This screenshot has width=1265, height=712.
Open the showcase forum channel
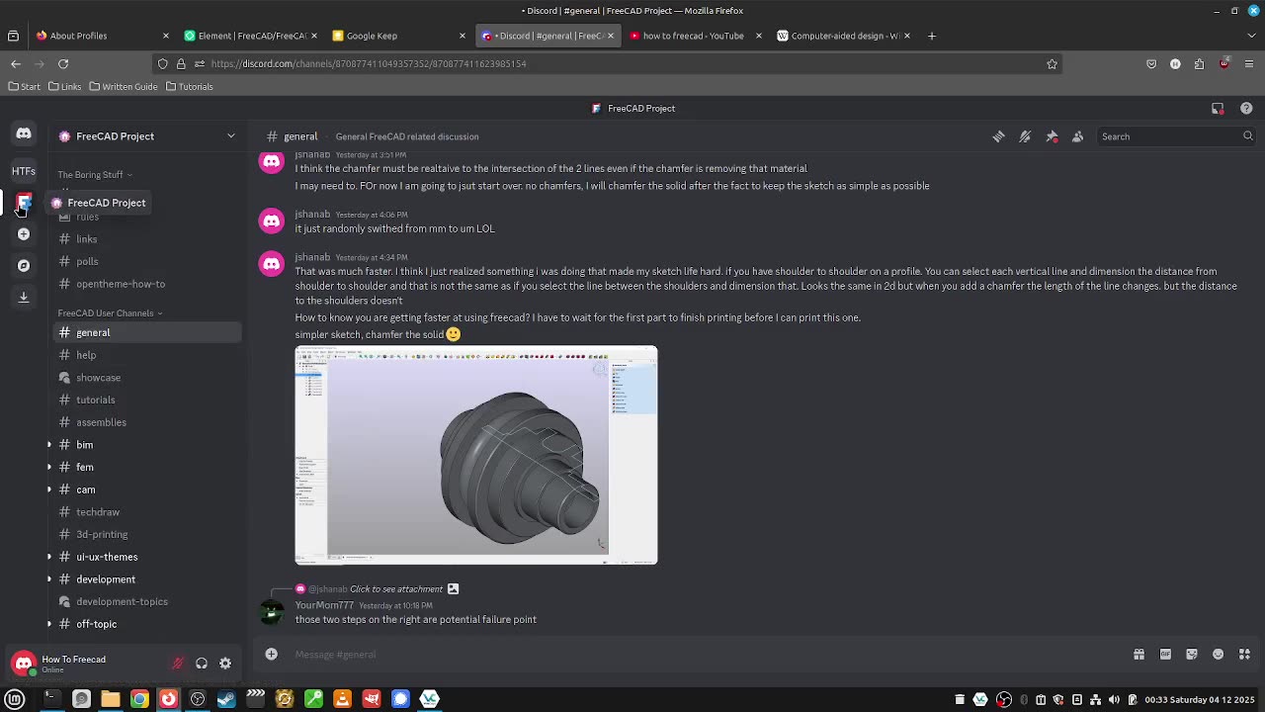tap(147, 378)
